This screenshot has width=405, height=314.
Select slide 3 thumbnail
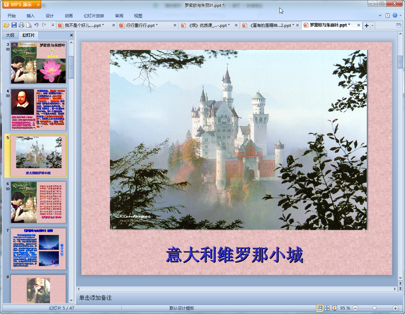coord(38,63)
